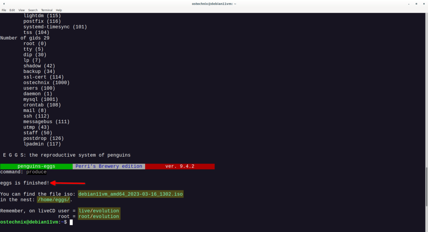Click the terminal application icon in the titlebar
This screenshot has width=428, height=232.
pyautogui.click(x=4, y=4)
